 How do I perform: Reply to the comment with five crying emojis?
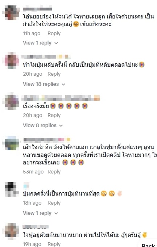(54, 115)
